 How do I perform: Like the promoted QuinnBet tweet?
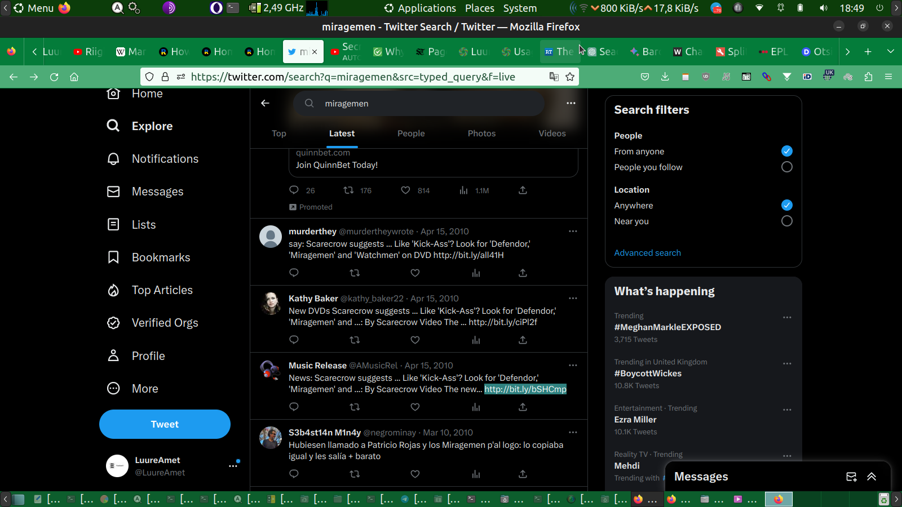pos(405,190)
